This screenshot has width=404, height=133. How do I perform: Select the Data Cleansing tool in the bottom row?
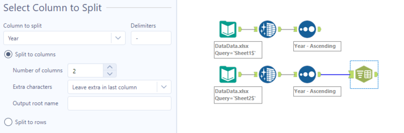pos(267,74)
